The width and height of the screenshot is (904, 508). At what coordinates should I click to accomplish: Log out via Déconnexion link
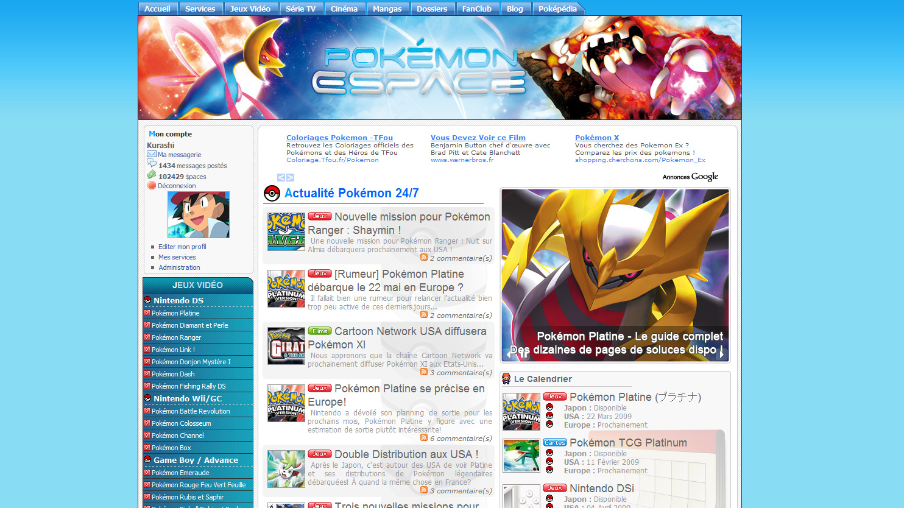point(177,186)
